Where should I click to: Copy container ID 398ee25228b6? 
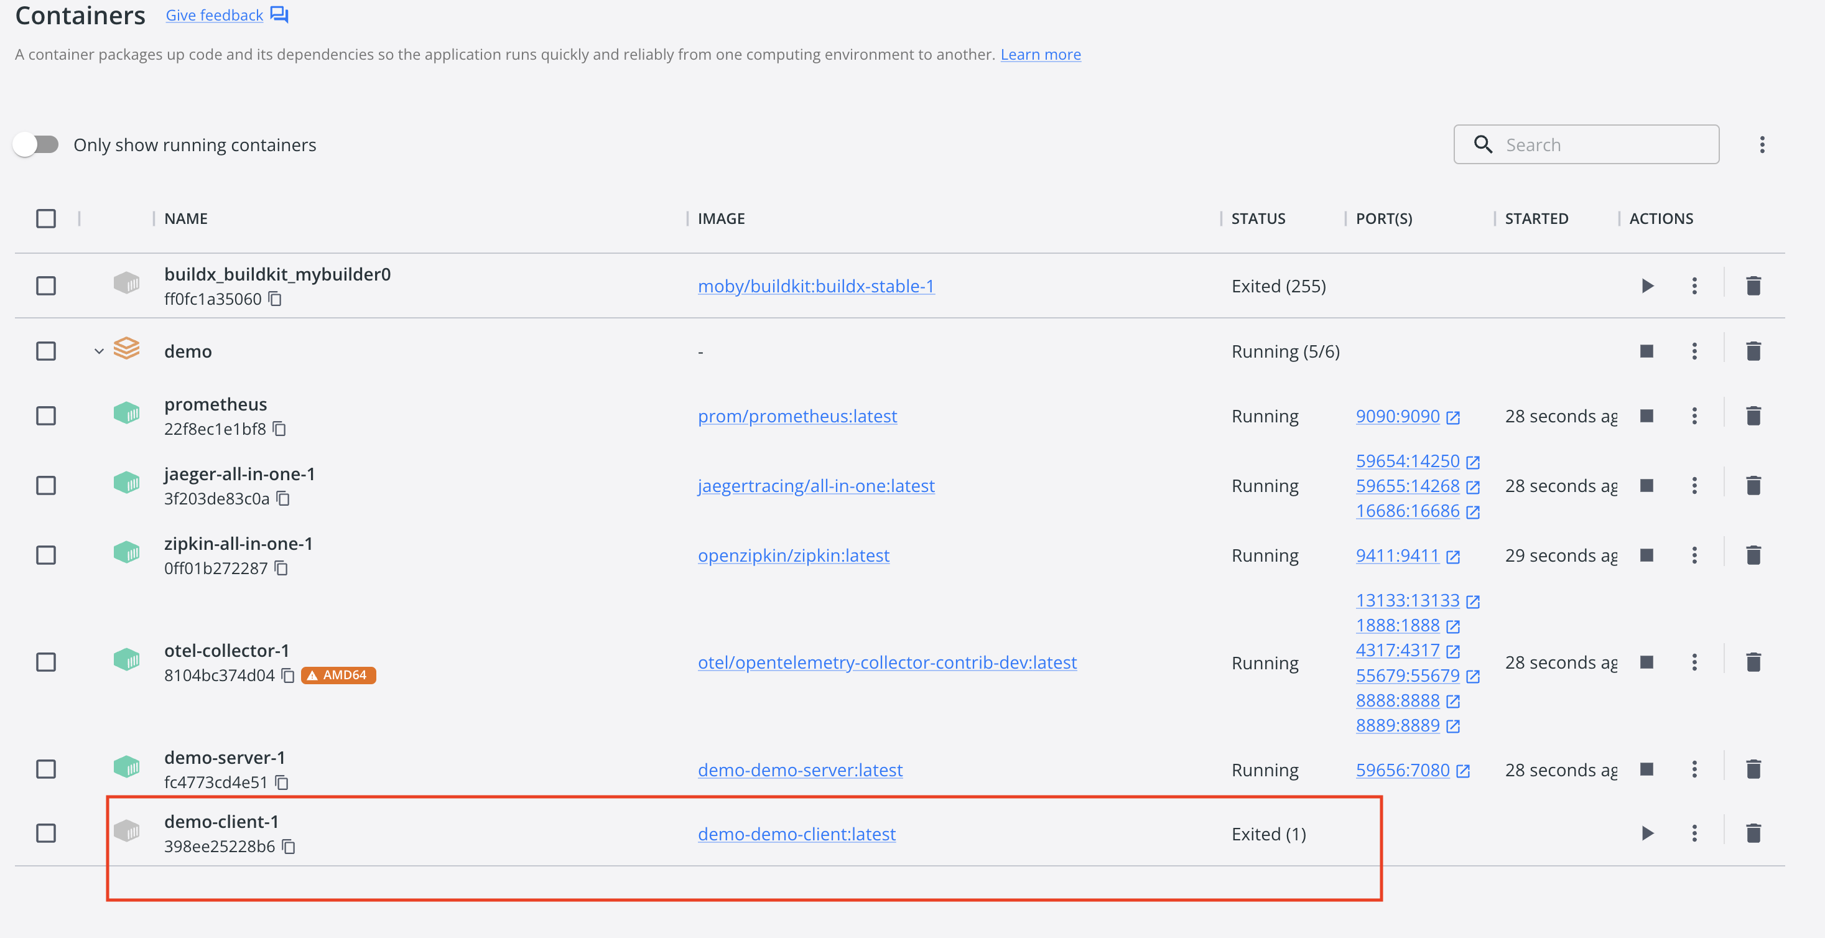coord(289,847)
